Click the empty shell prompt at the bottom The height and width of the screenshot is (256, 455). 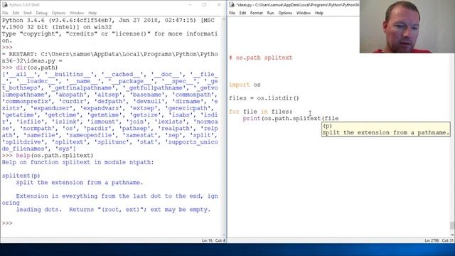coord(7,223)
